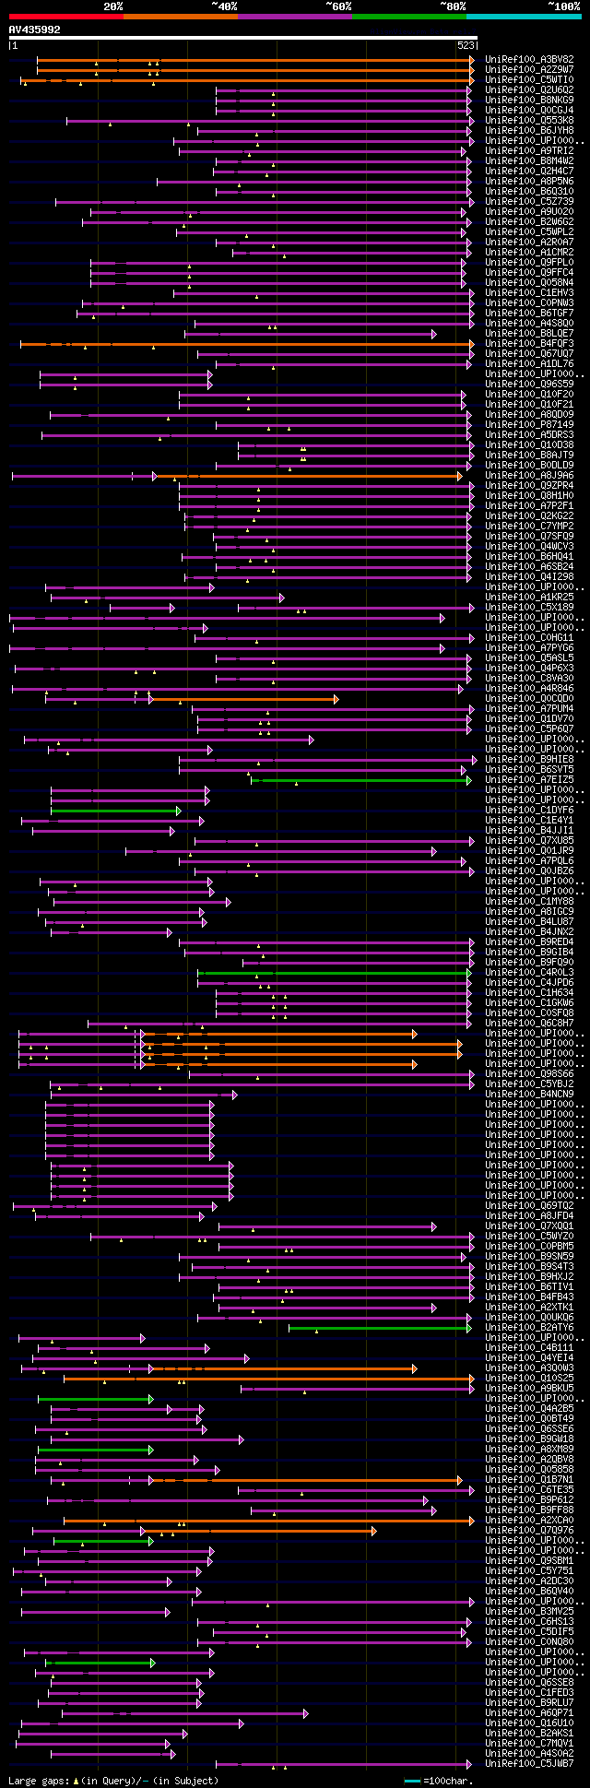Click the UniRef100_A7PYG6 hit name

(x=529, y=647)
